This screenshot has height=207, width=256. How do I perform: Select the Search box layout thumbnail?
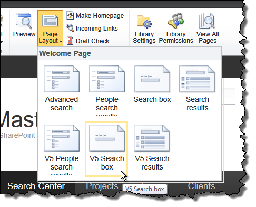[152, 79]
